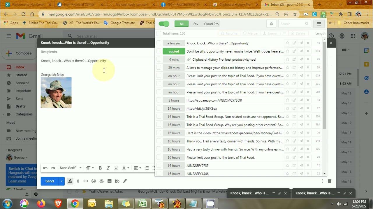Open the emoji picker in compose
Screen dimensions: 373x209
tap(94, 181)
